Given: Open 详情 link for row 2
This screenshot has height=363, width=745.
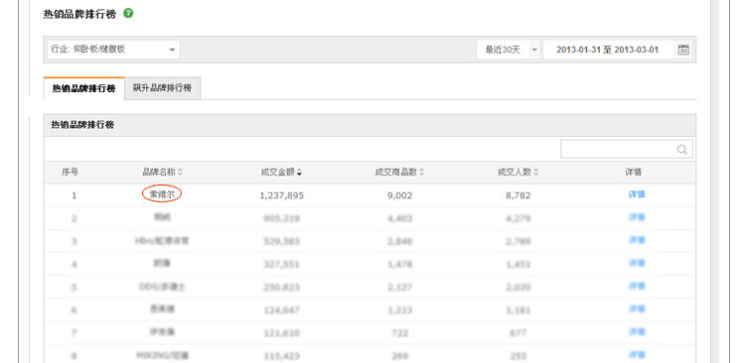Looking at the screenshot, I should point(637,217).
